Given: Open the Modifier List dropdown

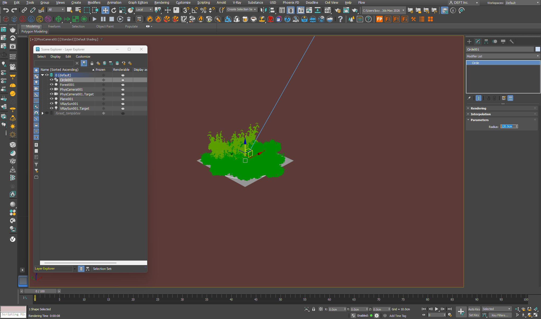Looking at the screenshot, I should 503,56.
